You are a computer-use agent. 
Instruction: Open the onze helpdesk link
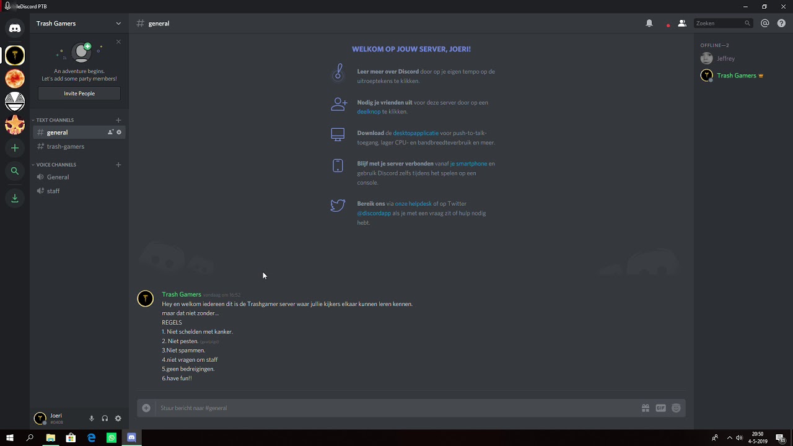pyautogui.click(x=413, y=204)
